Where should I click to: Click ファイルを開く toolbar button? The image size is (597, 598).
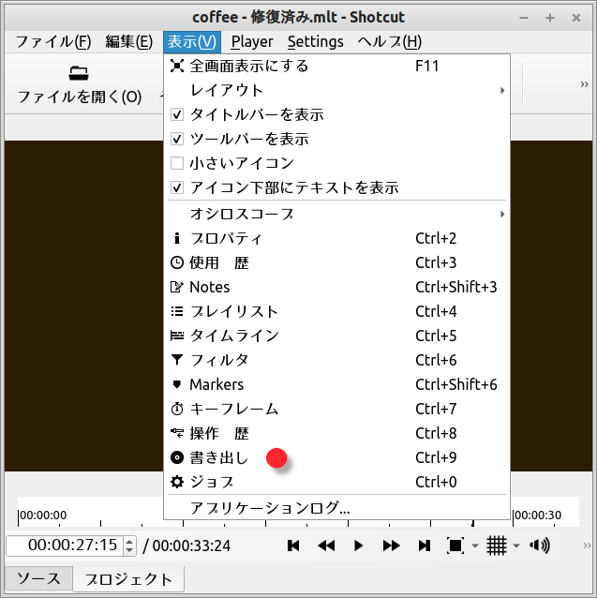pyautogui.click(x=80, y=84)
